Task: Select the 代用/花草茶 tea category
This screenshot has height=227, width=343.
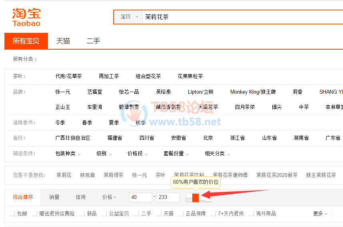Action: coord(68,76)
